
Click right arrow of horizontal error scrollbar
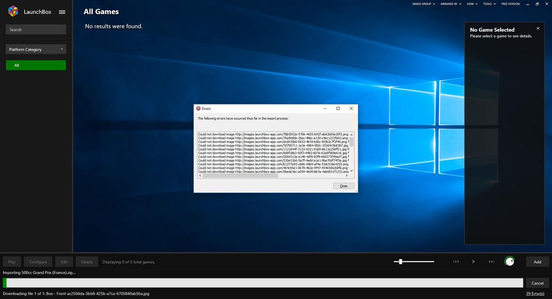tap(347, 176)
